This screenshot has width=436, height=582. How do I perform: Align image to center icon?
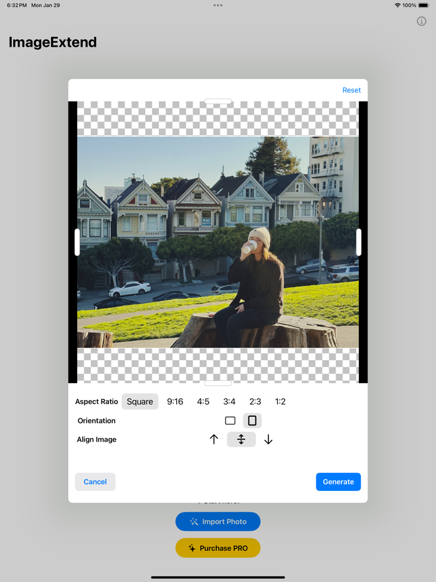(241, 439)
